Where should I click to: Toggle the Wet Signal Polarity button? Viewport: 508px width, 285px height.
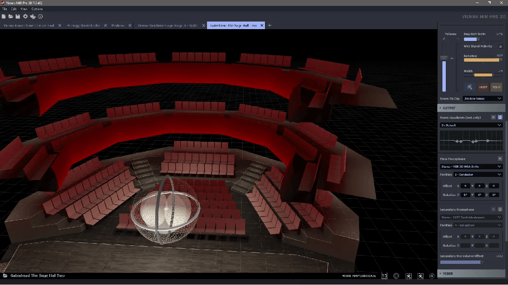[500, 46]
